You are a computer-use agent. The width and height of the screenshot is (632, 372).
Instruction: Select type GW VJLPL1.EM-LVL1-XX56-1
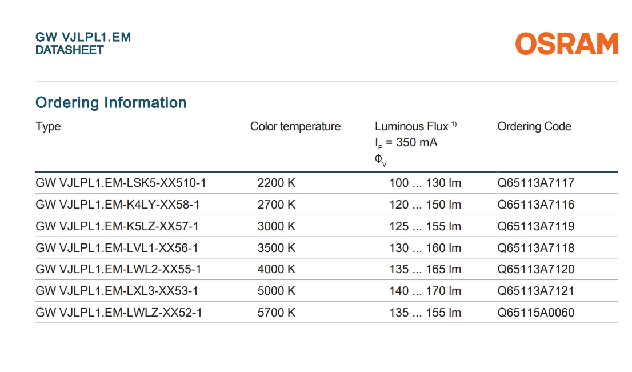coord(117,248)
